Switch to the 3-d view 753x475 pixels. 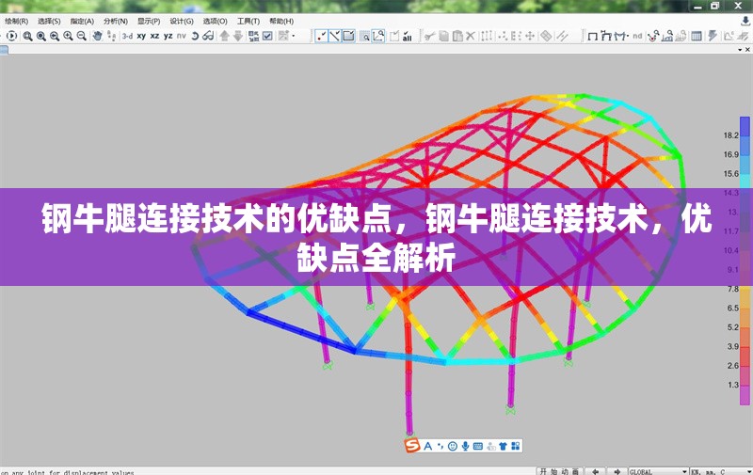pos(126,36)
